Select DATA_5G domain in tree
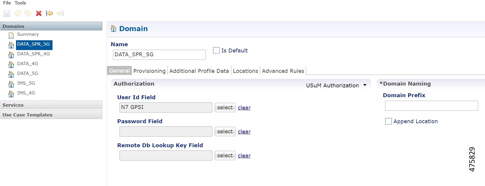The width and height of the screenshot is (485, 186). point(28,73)
